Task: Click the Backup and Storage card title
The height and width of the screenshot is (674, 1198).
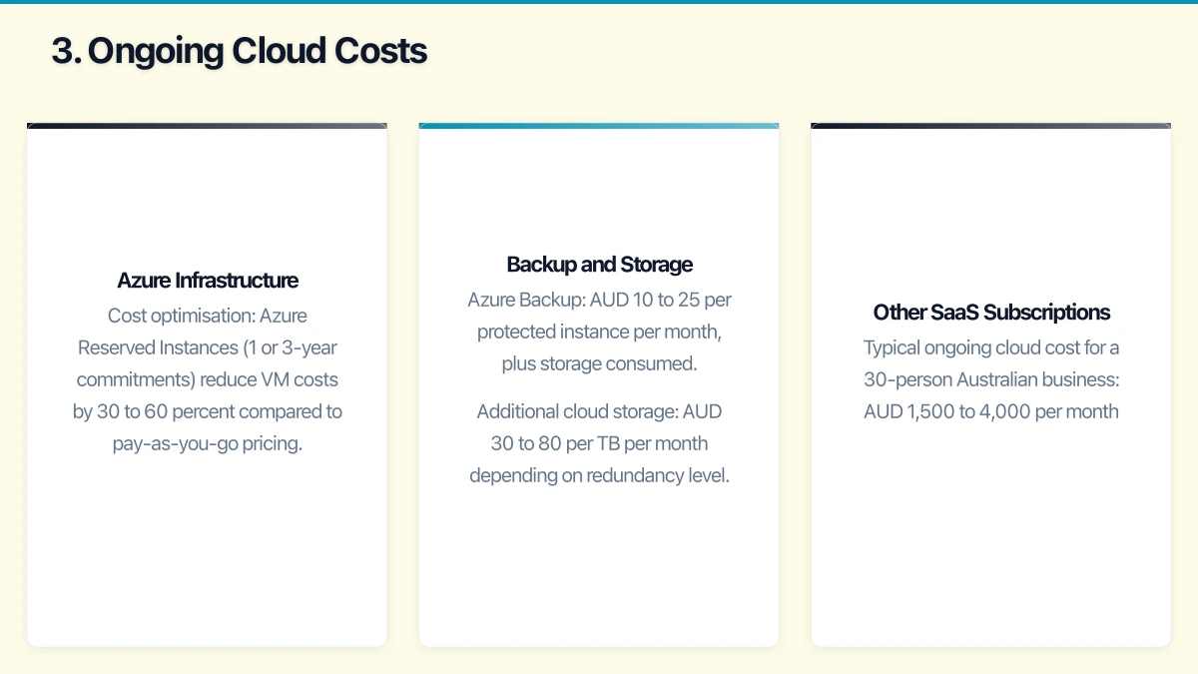Action: (x=599, y=264)
